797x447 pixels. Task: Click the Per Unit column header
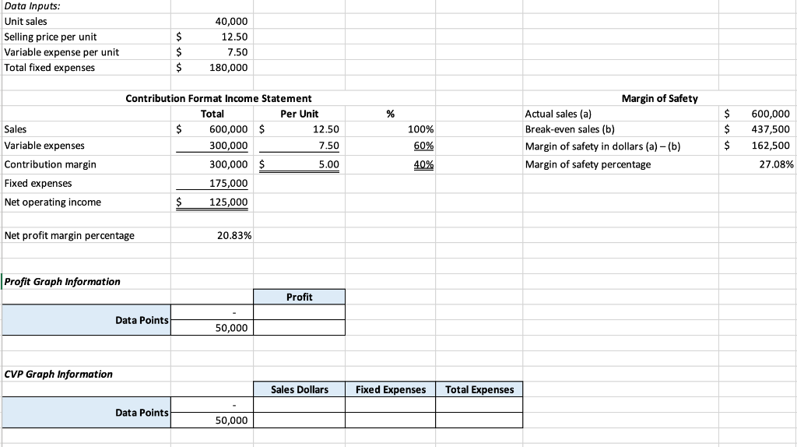click(x=300, y=114)
